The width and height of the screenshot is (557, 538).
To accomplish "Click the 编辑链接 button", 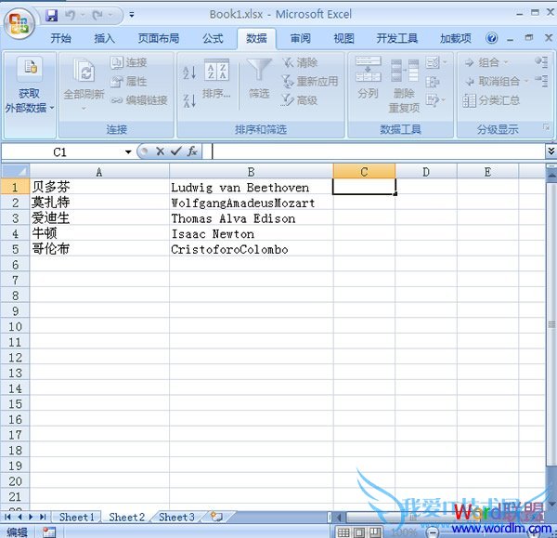I will tap(139, 100).
